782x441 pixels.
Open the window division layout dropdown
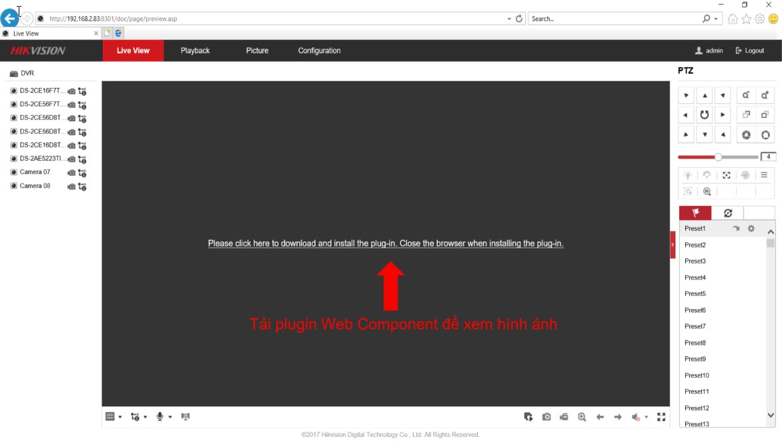(x=113, y=417)
